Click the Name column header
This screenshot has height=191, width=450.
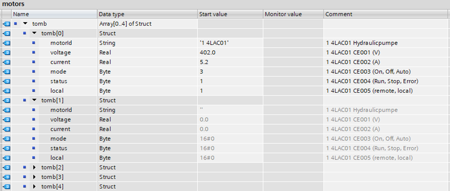pyautogui.click(x=54, y=14)
